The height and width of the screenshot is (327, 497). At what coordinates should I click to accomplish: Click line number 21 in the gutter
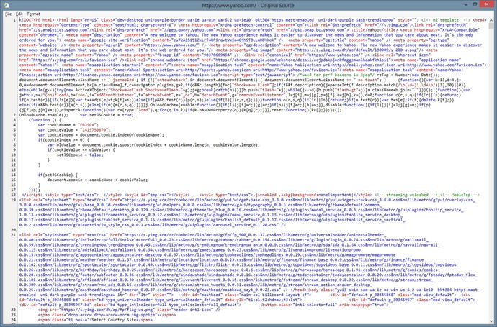point(13,235)
